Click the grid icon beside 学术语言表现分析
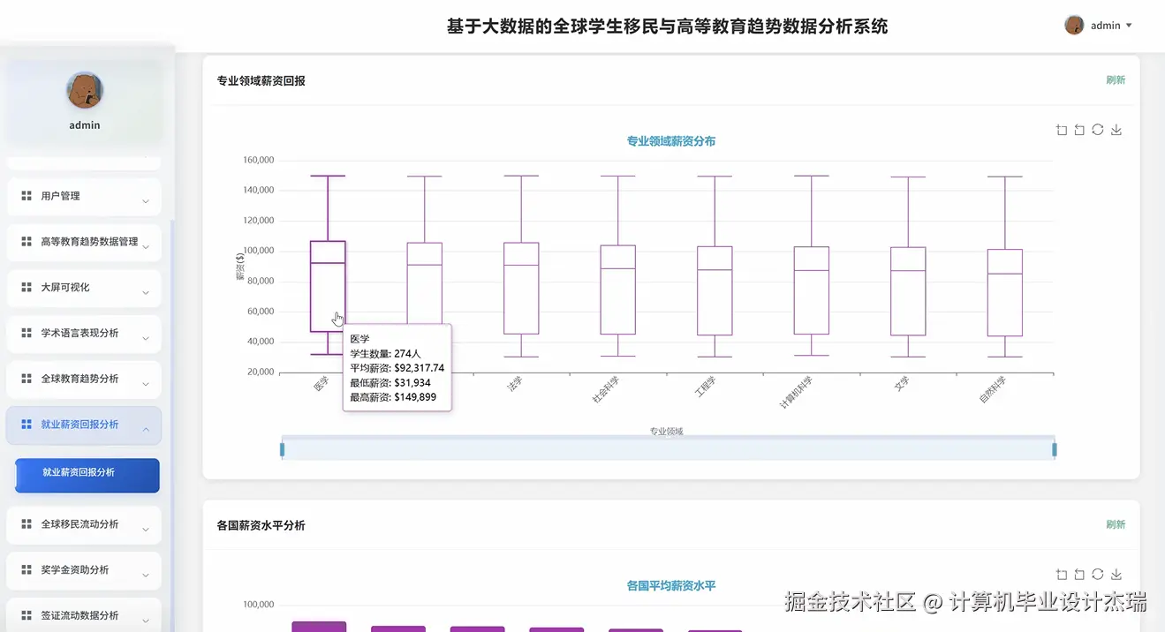The image size is (1165, 632). 26,334
